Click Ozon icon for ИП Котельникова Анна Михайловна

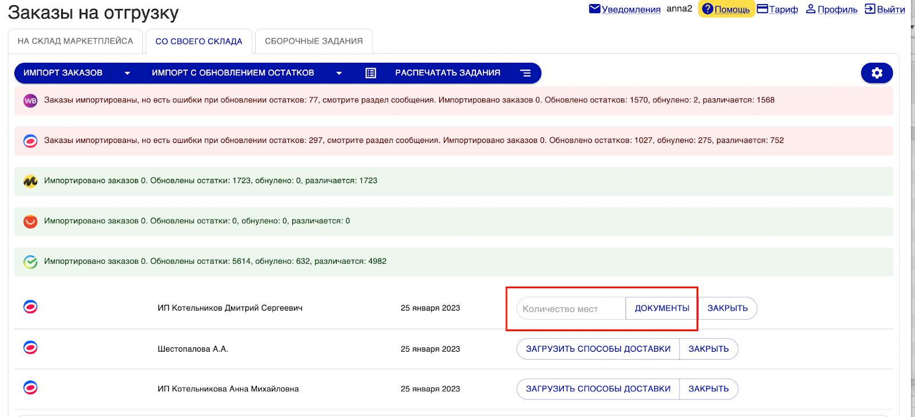tap(30, 388)
